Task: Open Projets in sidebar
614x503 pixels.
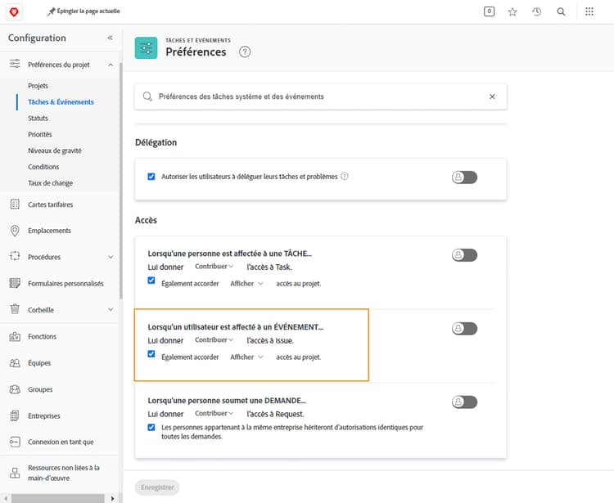Action: pos(38,86)
